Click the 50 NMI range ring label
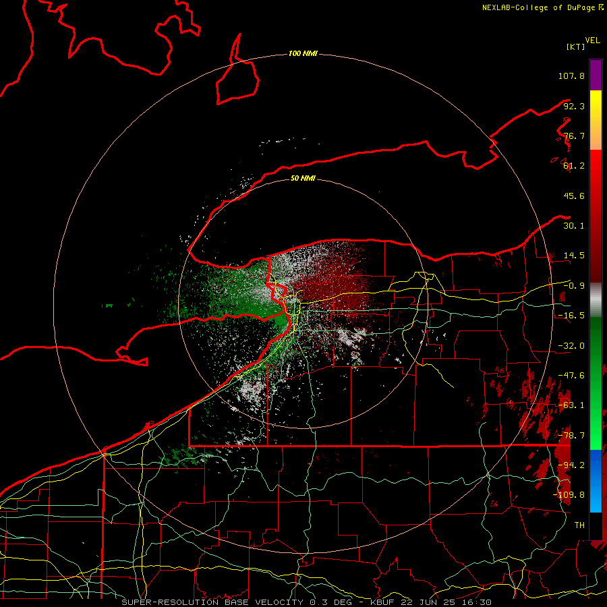 pyautogui.click(x=303, y=178)
